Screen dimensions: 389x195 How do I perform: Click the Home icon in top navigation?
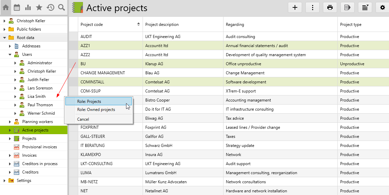tap(6, 7)
